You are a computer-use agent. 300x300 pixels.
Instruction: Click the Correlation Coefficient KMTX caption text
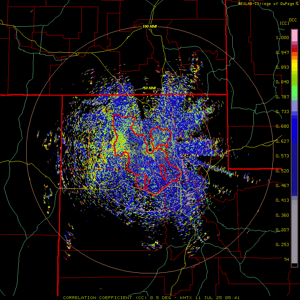tap(151, 298)
